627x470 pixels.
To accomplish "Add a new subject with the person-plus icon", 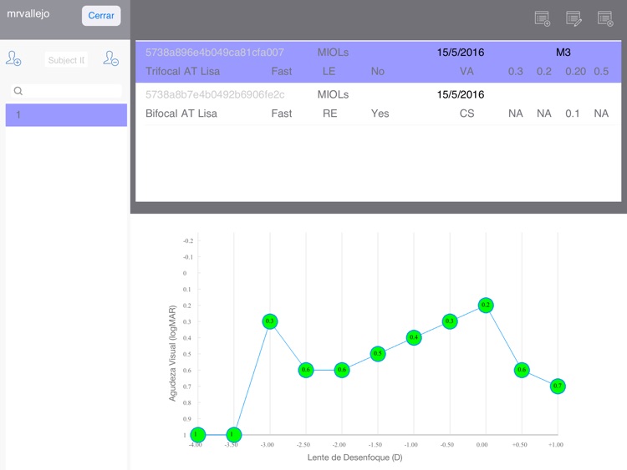I will coord(13,58).
